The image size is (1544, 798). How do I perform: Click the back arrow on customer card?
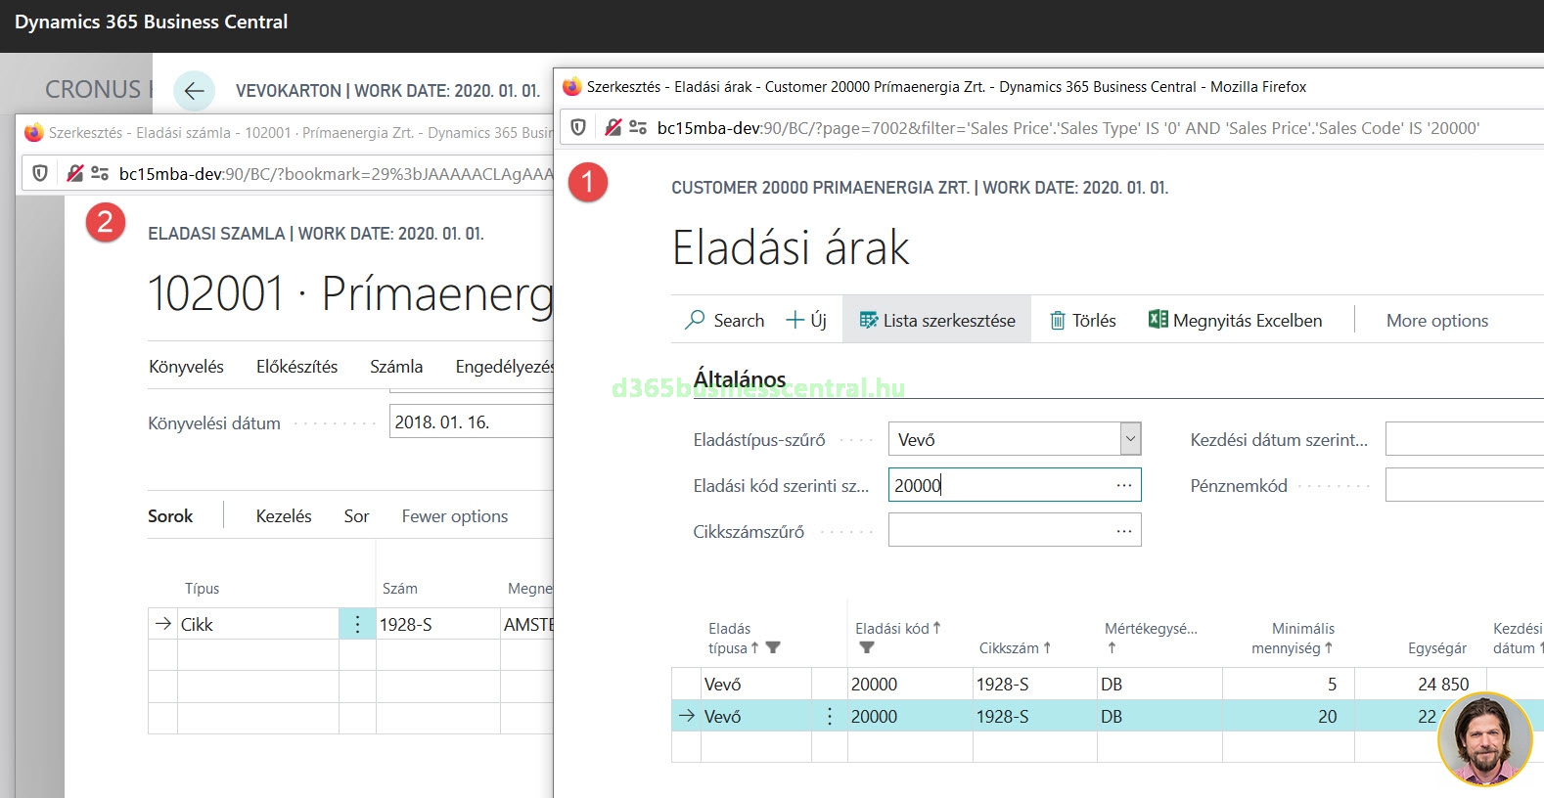coord(194,91)
